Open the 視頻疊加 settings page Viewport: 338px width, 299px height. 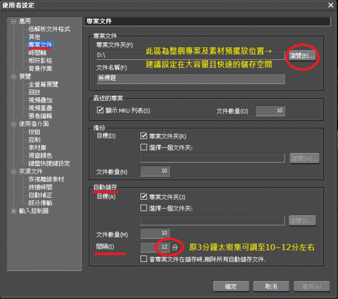click(40, 100)
